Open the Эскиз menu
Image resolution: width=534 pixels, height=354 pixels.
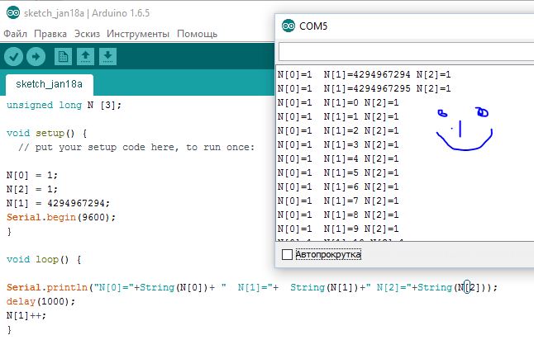tap(87, 34)
